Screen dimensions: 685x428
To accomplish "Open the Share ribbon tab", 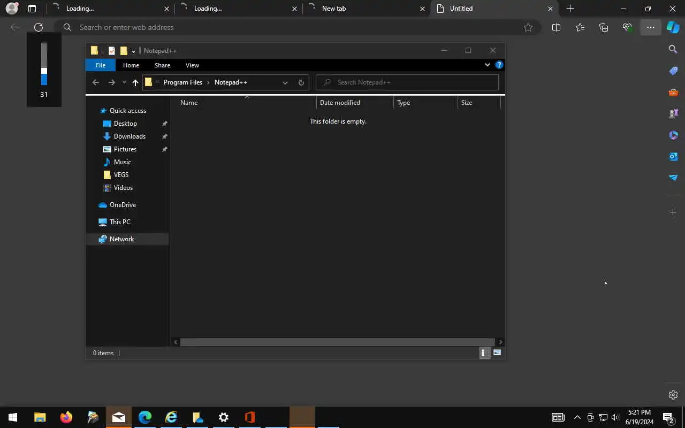I will click(x=162, y=65).
